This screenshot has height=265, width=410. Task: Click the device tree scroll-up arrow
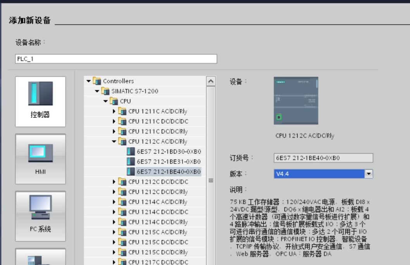pos(211,81)
